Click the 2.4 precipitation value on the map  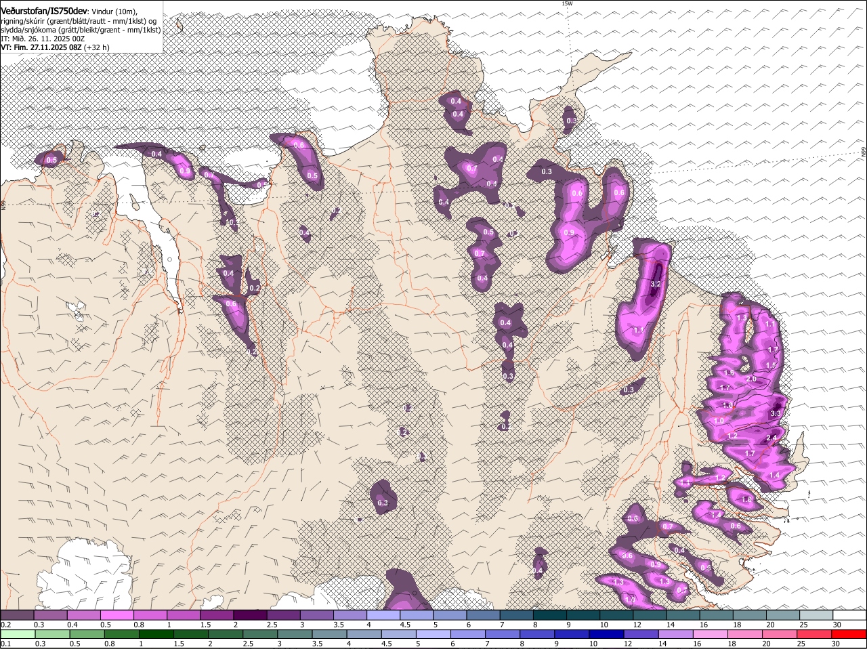pos(771,438)
